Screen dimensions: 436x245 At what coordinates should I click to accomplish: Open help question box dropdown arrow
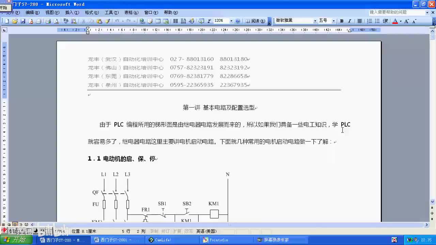[427, 12]
